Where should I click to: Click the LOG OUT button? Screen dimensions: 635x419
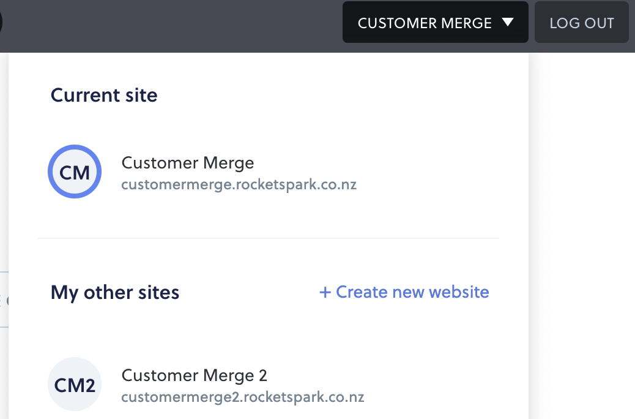pyautogui.click(x=582, y=22)
